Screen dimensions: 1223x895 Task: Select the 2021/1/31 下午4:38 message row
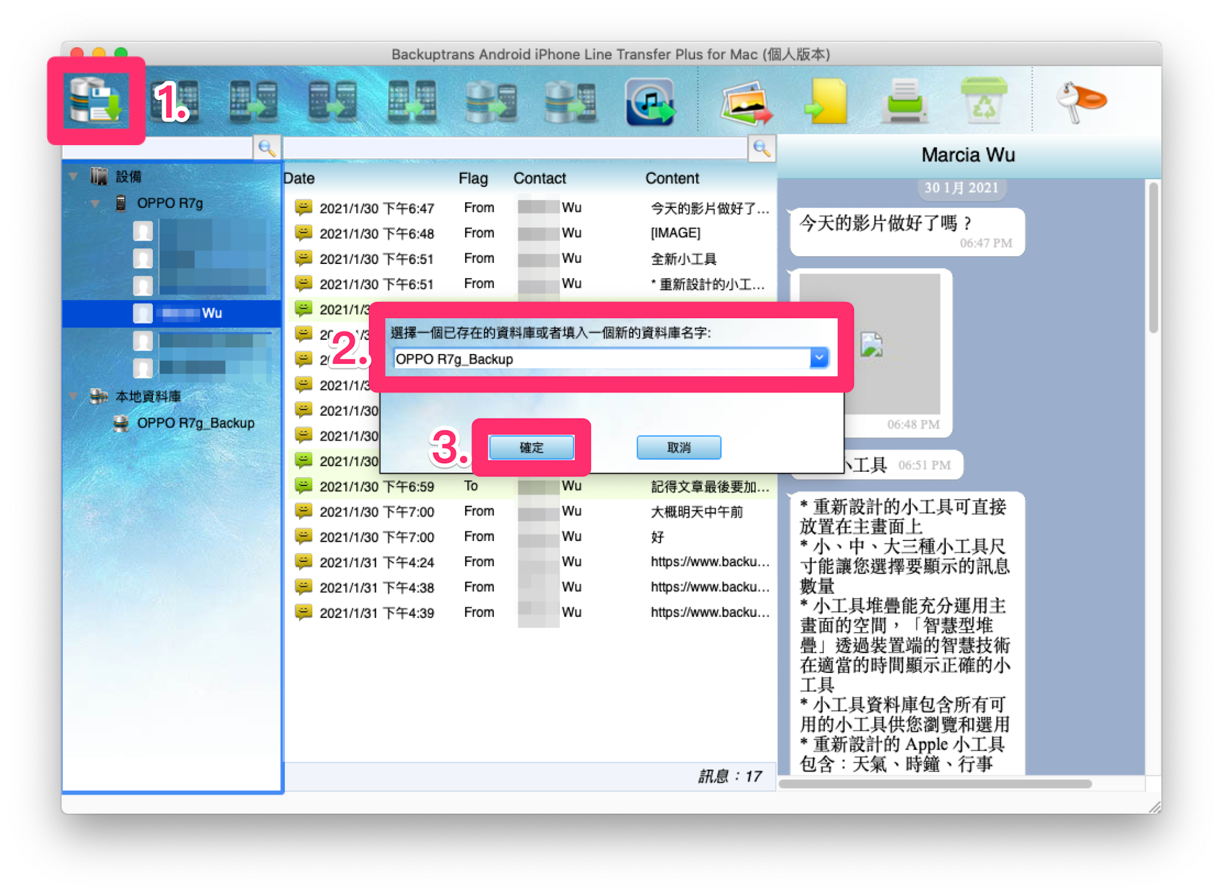[x=530, y=587]
